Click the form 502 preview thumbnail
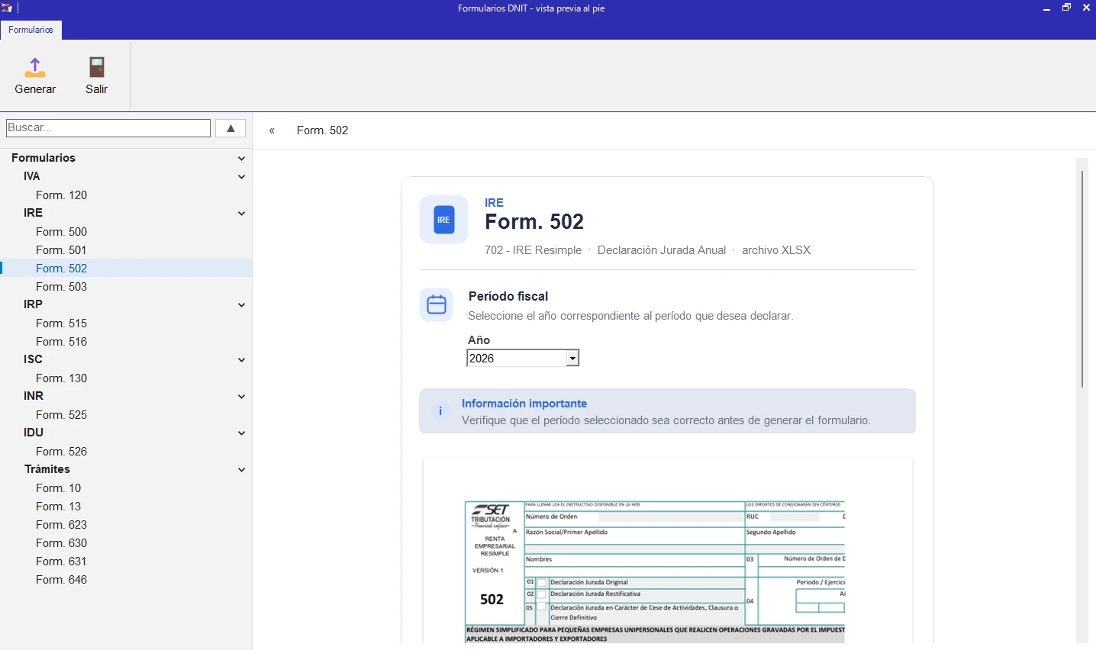 [667, 551]
